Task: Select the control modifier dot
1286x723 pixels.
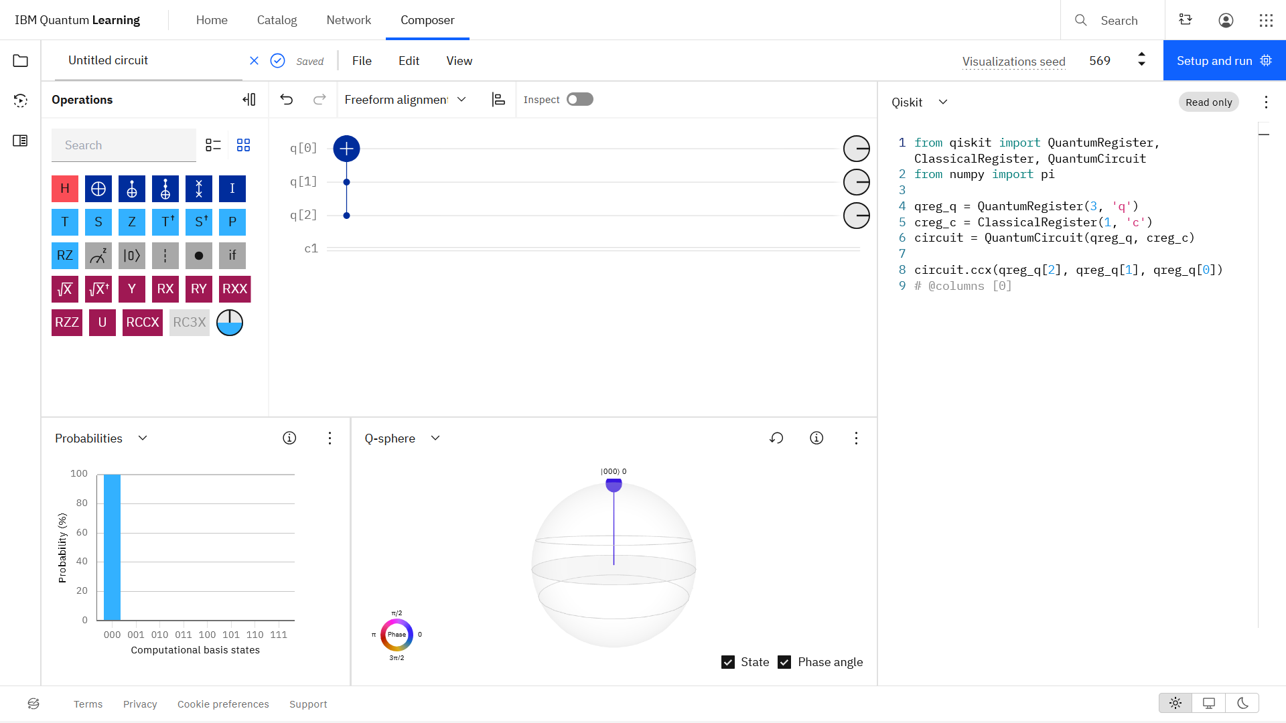Action: (x=199, y=256)
